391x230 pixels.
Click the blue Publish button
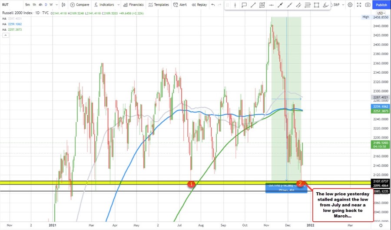click(381, 5)
